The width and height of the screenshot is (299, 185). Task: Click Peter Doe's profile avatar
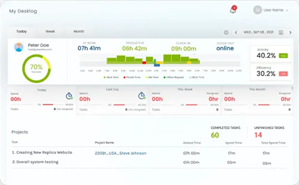19,47
